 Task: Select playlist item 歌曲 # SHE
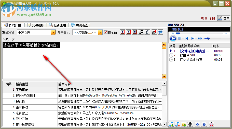pos(199,55)
